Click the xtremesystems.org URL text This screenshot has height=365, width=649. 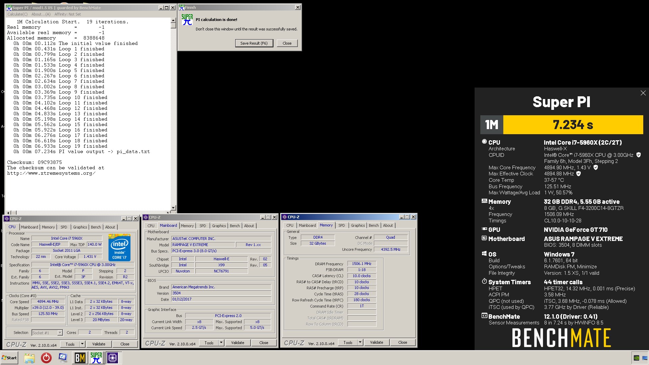(x=51, y=173)
